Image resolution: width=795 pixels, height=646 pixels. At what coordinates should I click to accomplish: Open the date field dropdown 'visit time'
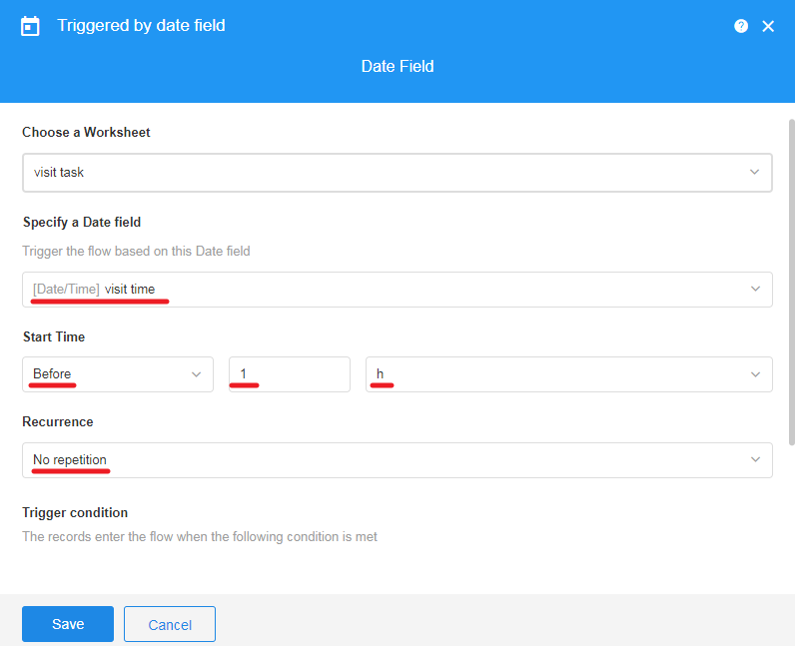380,290
